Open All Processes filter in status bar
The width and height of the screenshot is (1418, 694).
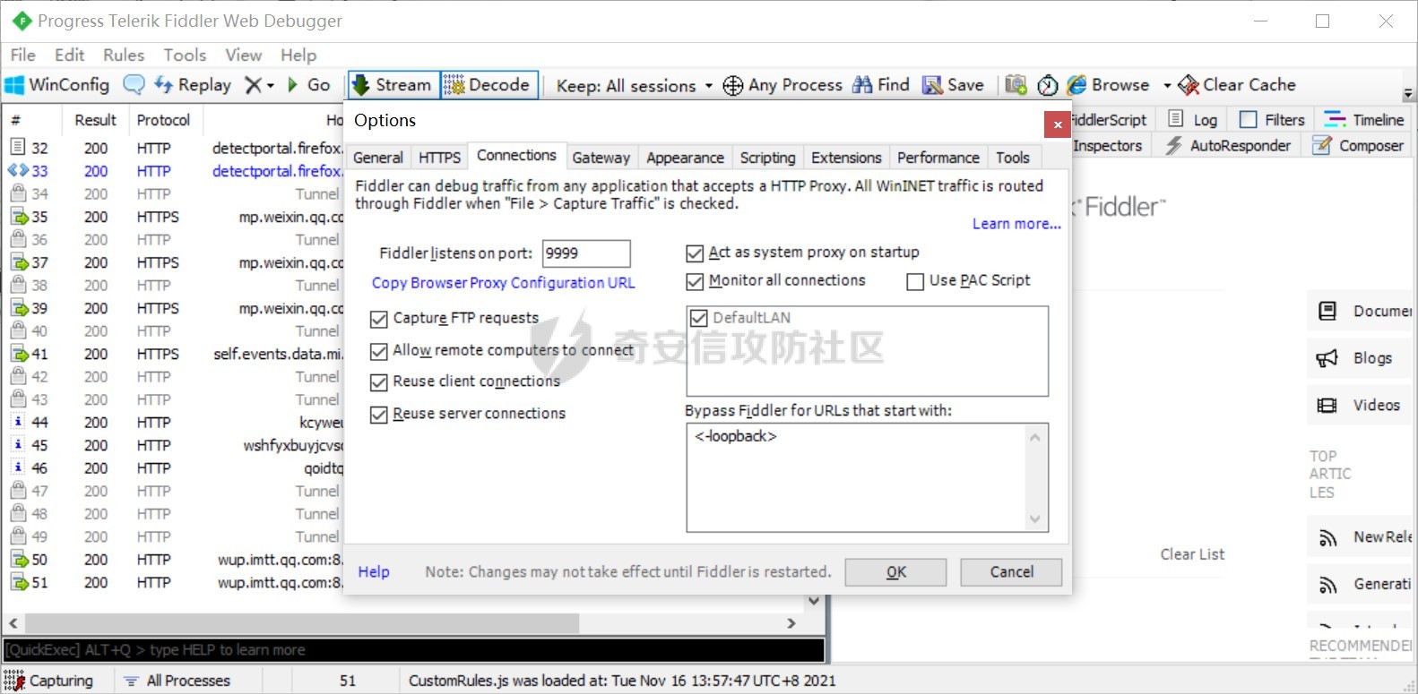(x=177, y=681)
